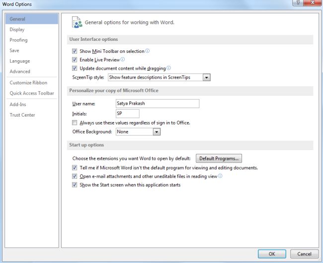Click the General options header icon
The height and width of the screenshot is (263, 323).
point(77,22)
